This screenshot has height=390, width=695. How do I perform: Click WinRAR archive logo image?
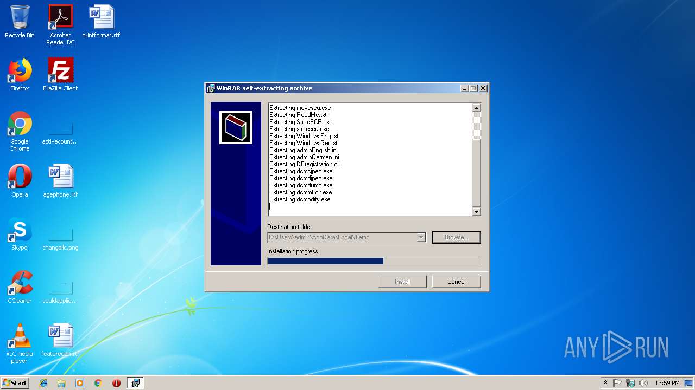236,127
